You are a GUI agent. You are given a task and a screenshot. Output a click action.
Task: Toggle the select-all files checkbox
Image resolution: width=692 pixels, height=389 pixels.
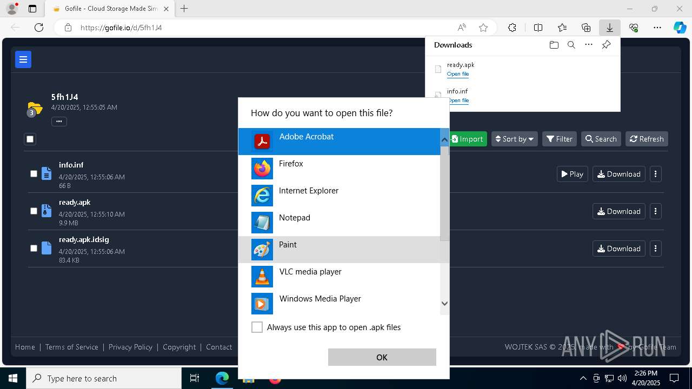click(x=30, y=139)
